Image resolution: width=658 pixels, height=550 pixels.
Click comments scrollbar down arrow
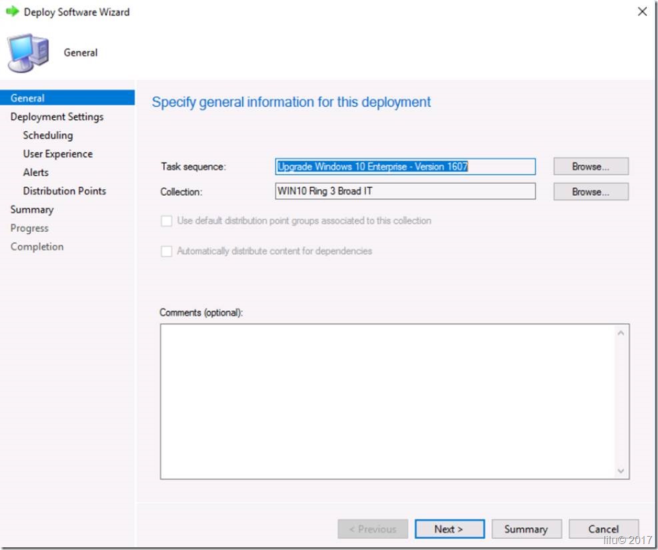click(621, 471)
